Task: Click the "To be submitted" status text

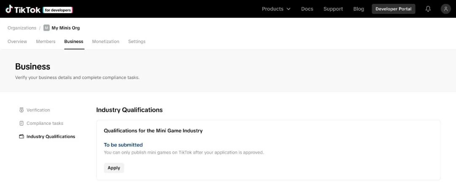Action: point(123,145)
